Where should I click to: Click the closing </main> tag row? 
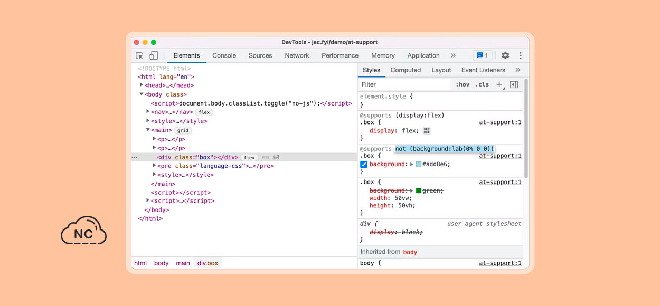(163, 184)
